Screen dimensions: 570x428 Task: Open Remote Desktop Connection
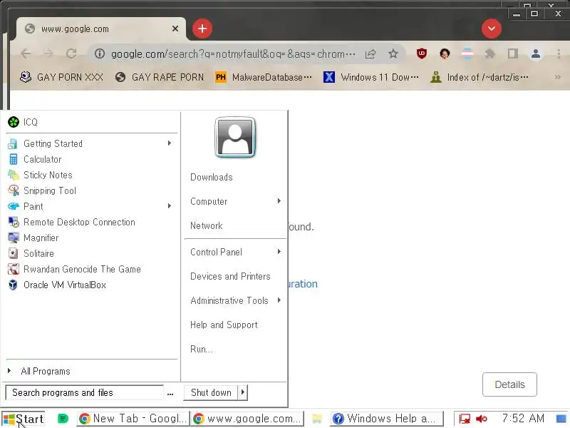(x=91, y=222)
